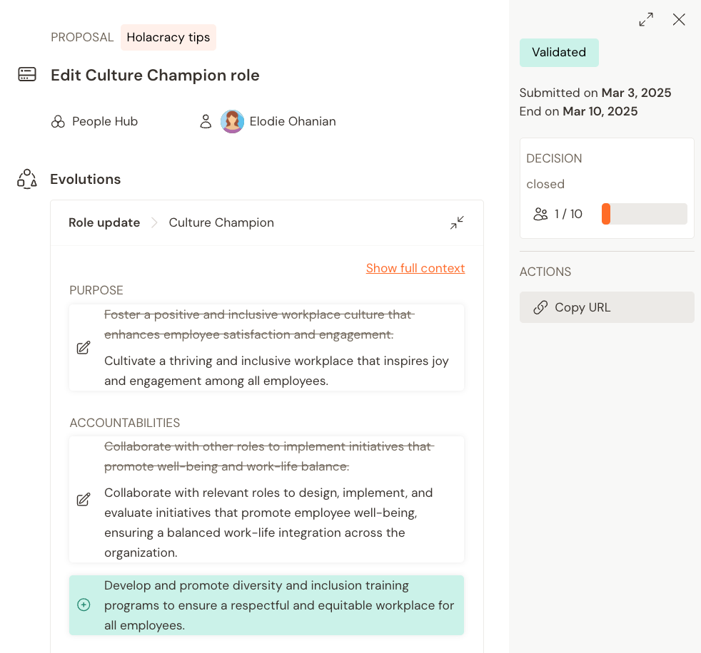Click Elodie Ohanian's avatar thumbnail
The width and height of the screenshot is (701, 653).
pos(232,121)
